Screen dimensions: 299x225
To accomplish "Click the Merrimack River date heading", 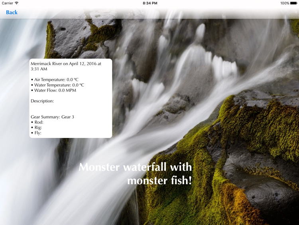I will [66, 66].
